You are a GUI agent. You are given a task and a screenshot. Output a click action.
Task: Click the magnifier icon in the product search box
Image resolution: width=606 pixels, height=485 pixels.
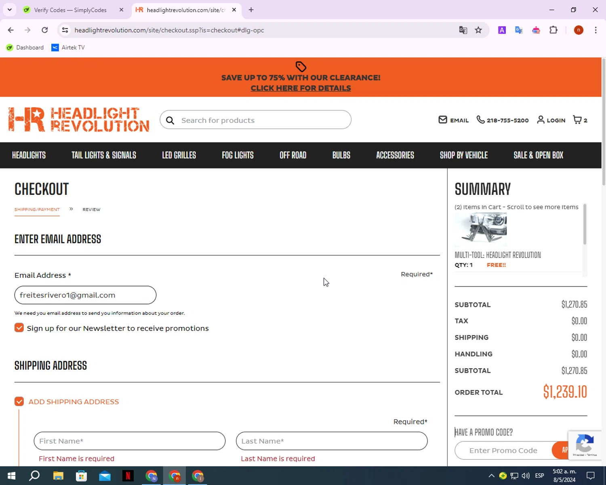tap(170, 120)
